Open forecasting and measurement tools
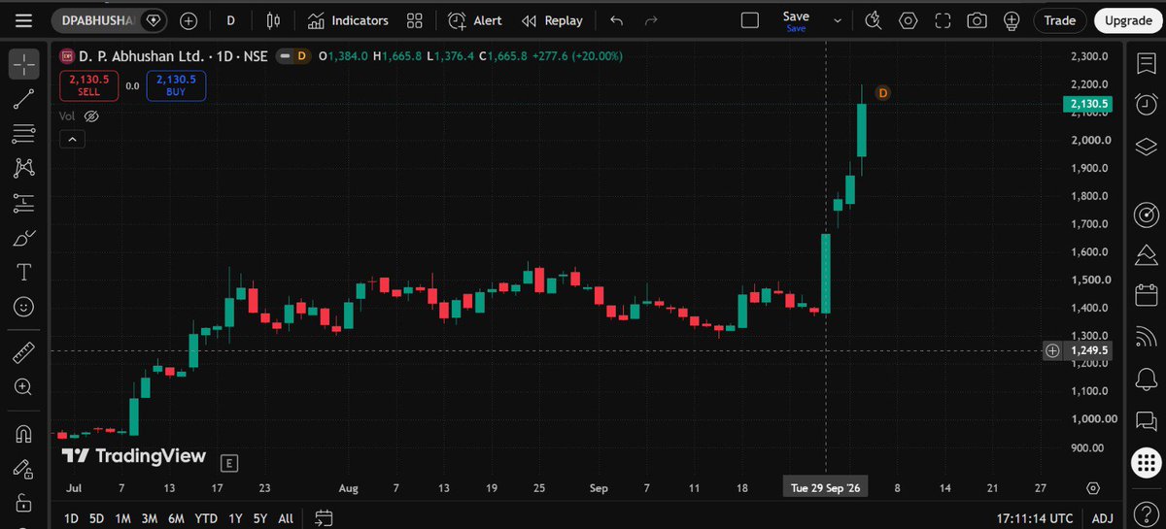 [x=24, y=203]
